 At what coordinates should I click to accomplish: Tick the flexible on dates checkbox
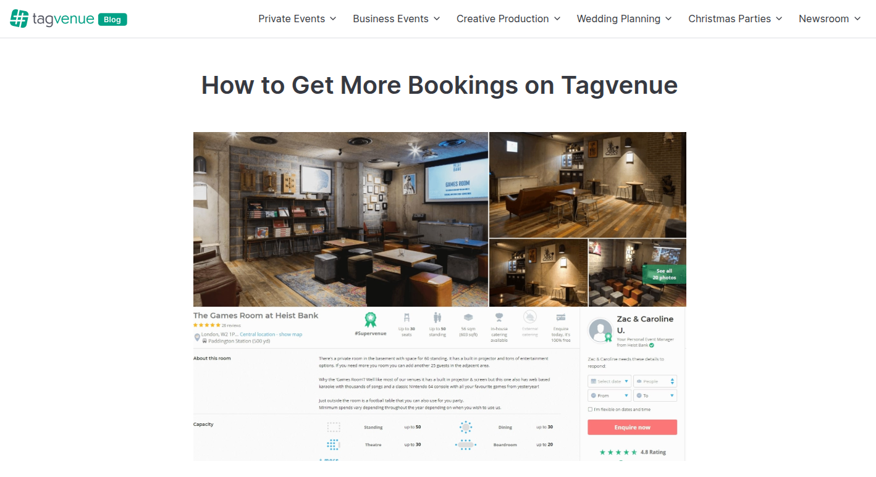click(x=590, y=409)
